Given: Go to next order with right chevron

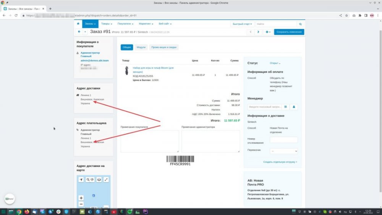Looking at the screenshot, I should click(x=258, y=32).
